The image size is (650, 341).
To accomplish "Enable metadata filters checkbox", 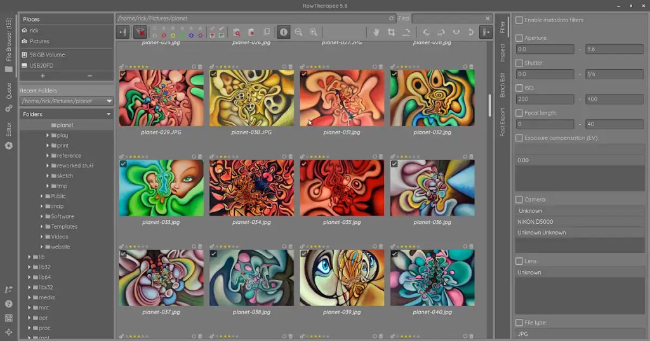I will coord(519,20).
